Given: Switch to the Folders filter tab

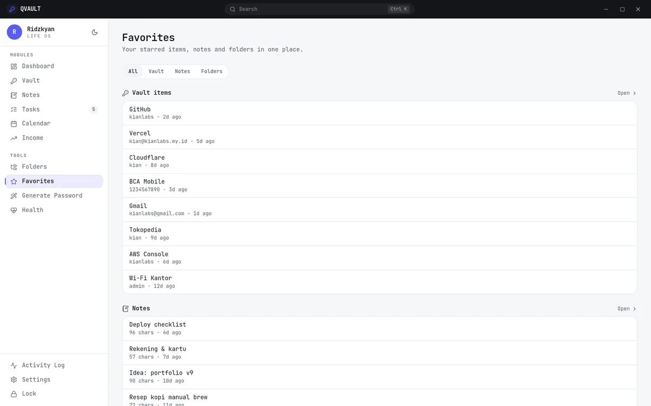Looking at the screenshot, I should tap(212, 71).
